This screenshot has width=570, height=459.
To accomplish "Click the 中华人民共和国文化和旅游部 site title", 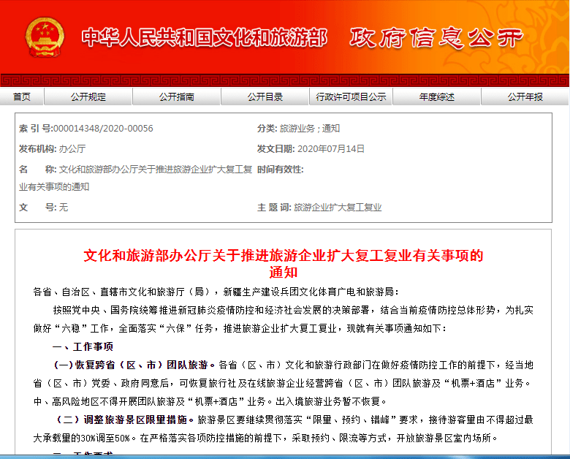I will pyautogui.click(x=204, y=37).
